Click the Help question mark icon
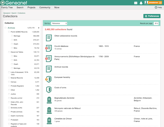Viewport: 164px width, 127px height. coord(156,7)
